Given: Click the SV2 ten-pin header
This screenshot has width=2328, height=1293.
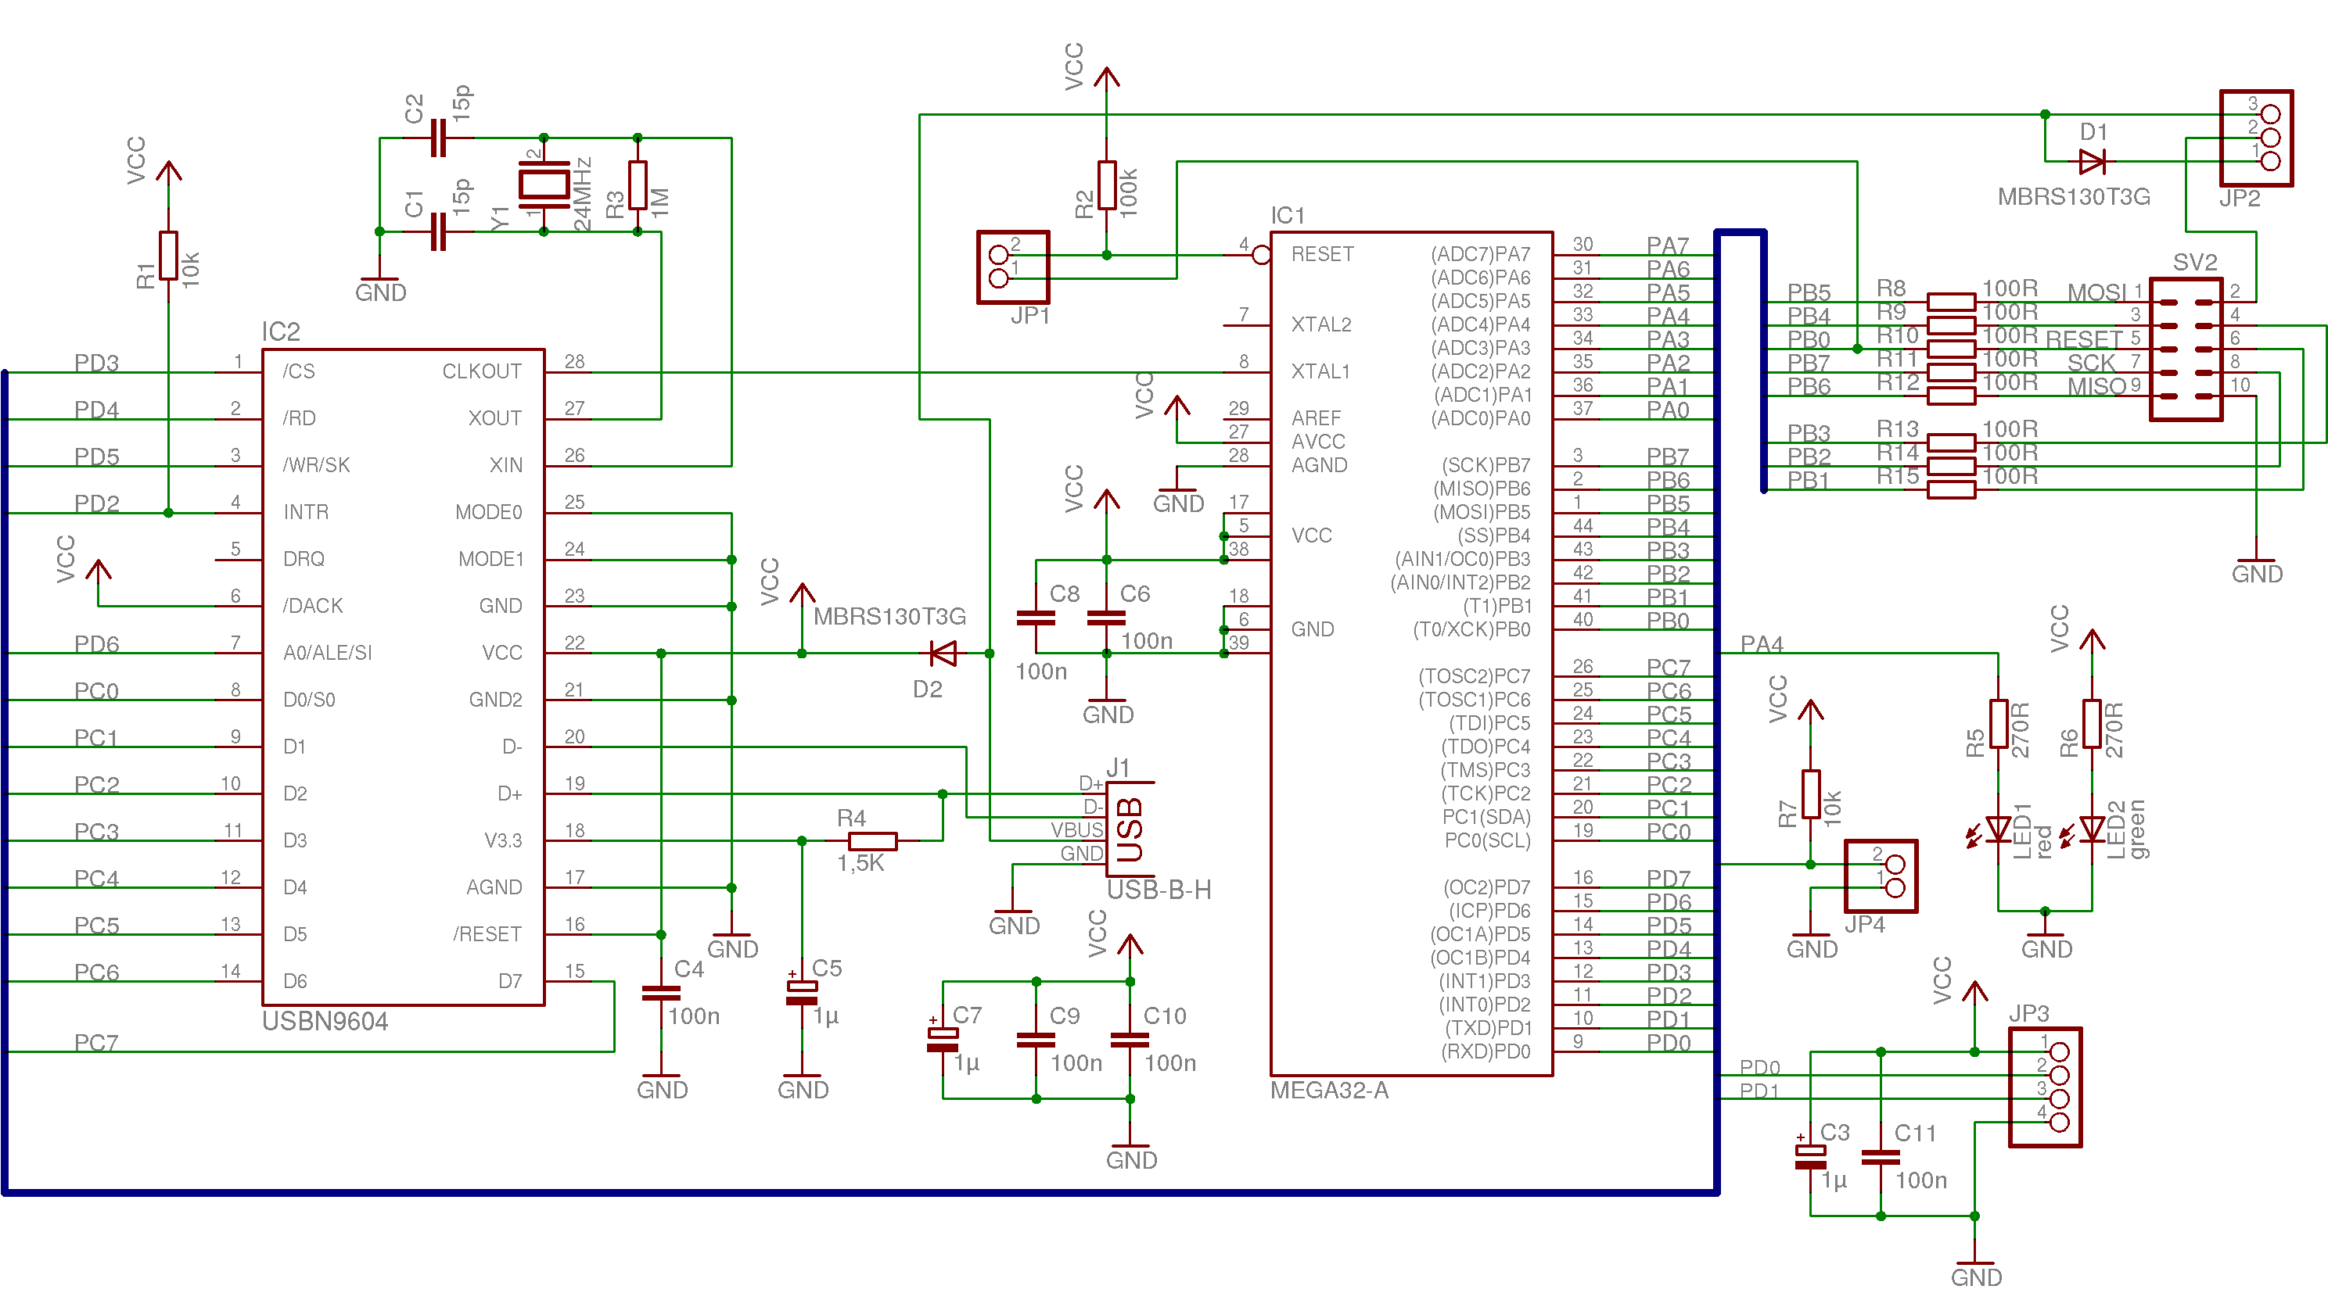Looking at the screenshot, I should click(x=2185, y=349).
